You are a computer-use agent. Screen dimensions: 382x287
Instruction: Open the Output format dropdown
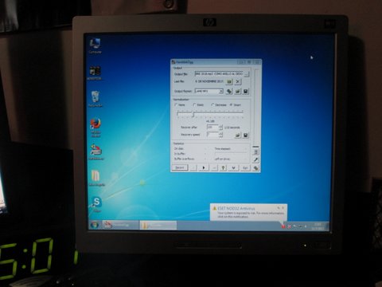(209, 91)
